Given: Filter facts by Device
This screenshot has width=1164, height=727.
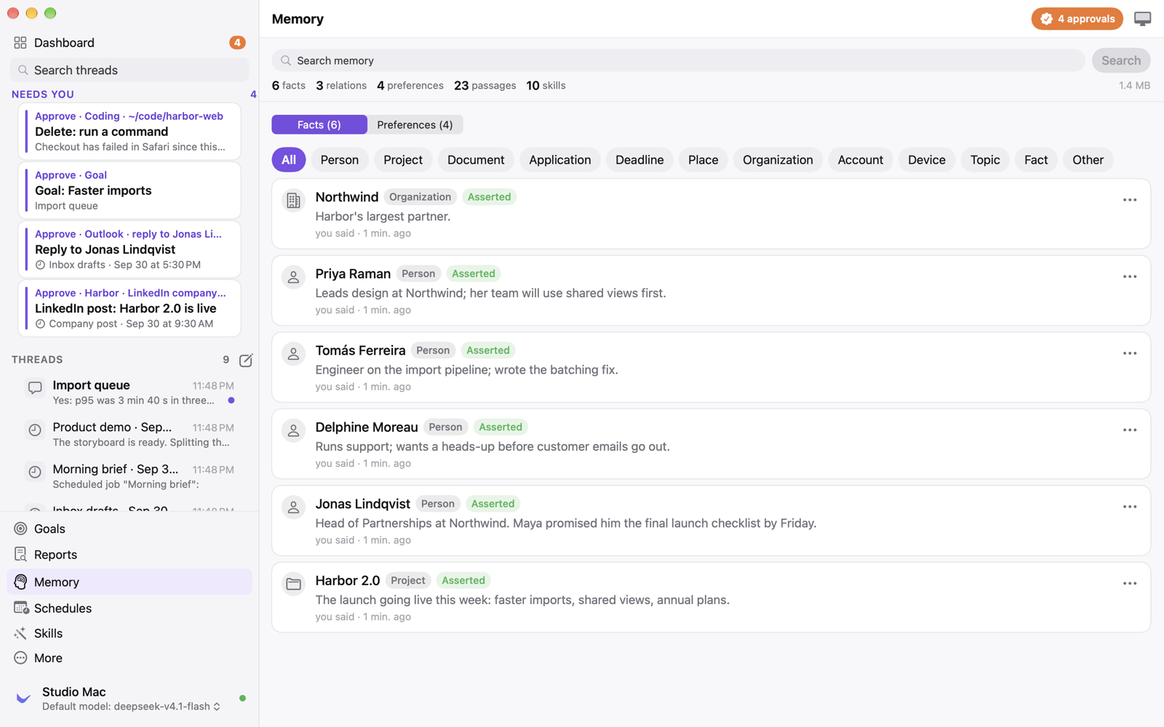Looking at the screenshot, I should coord(927,160).
